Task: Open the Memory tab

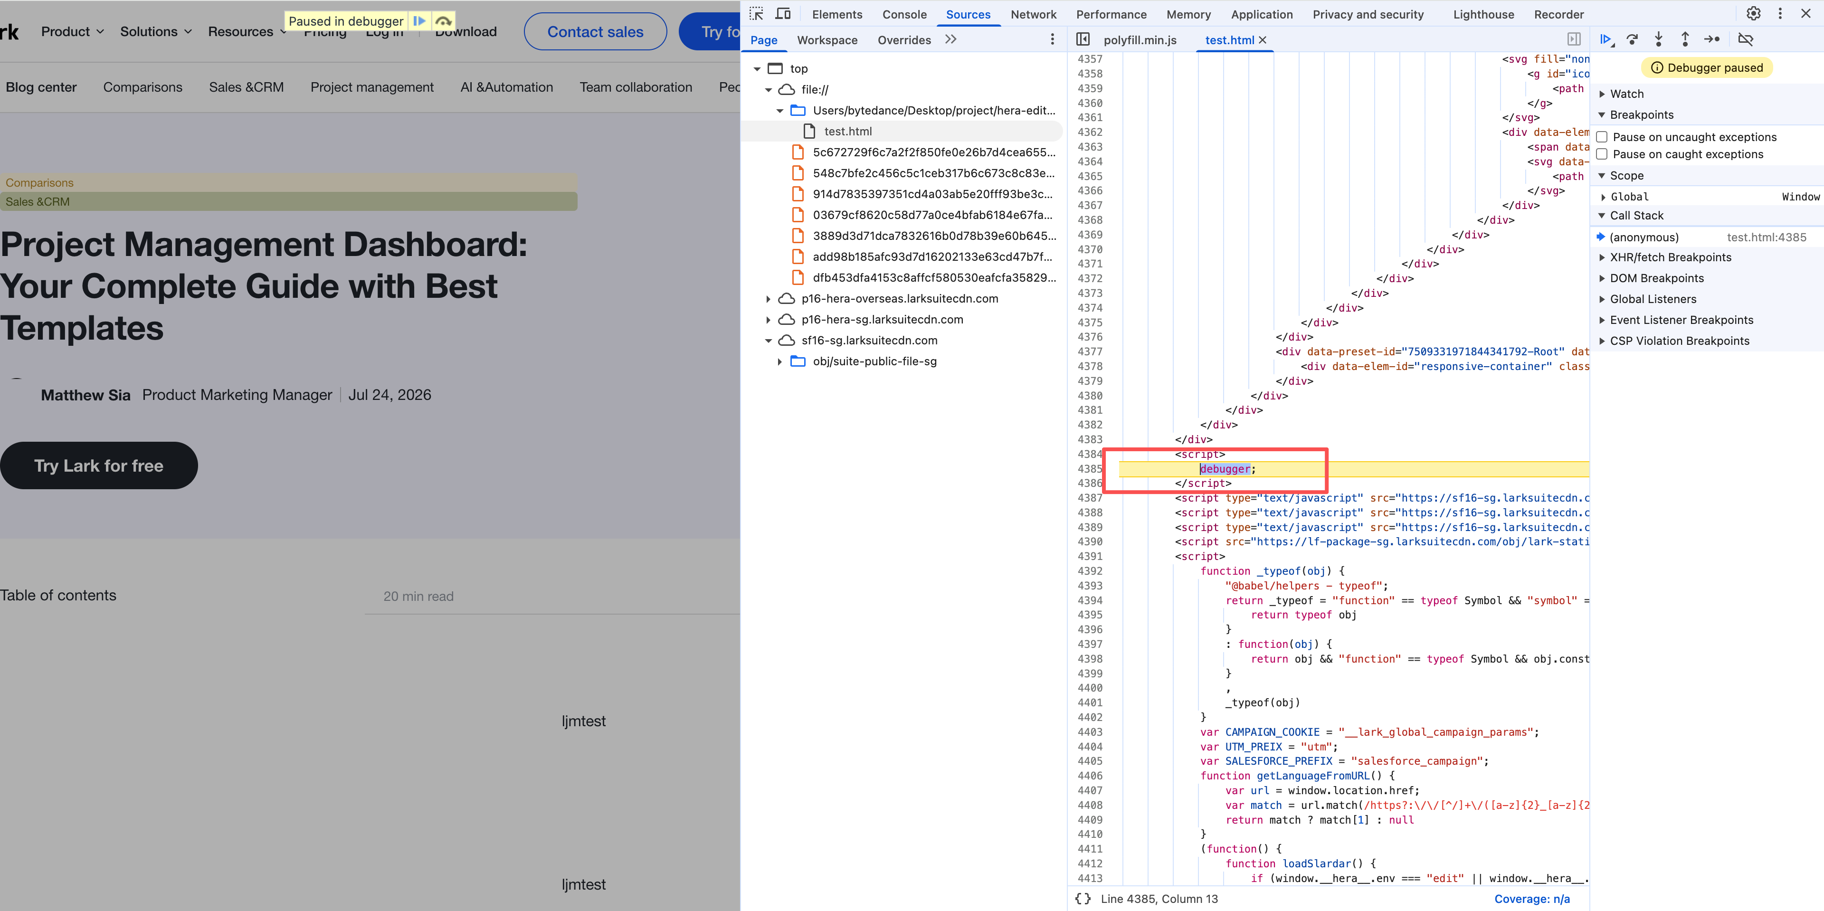Action: pyautogui.click(x=1188, y=14)
